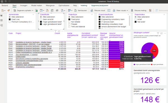
Task: Click the Redo arrow icon
Action: coord(10,1)
